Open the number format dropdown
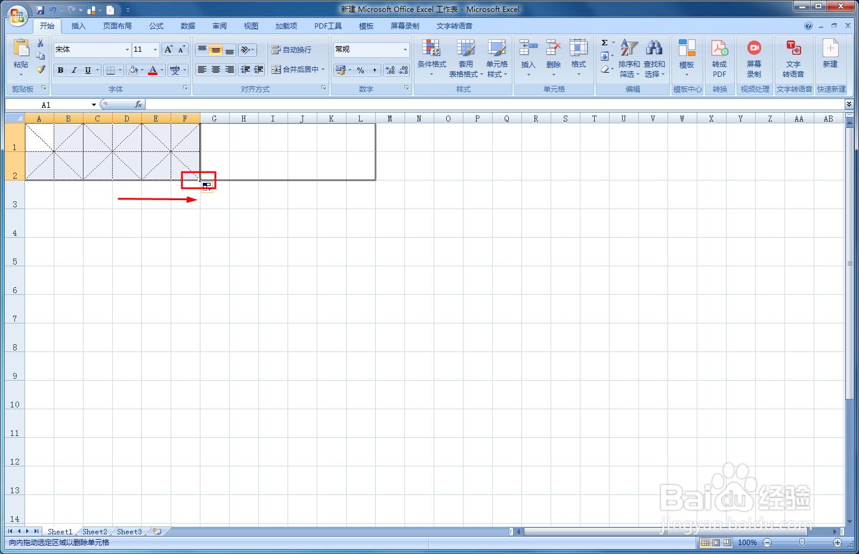859x554 pixels. coord(405,49)
